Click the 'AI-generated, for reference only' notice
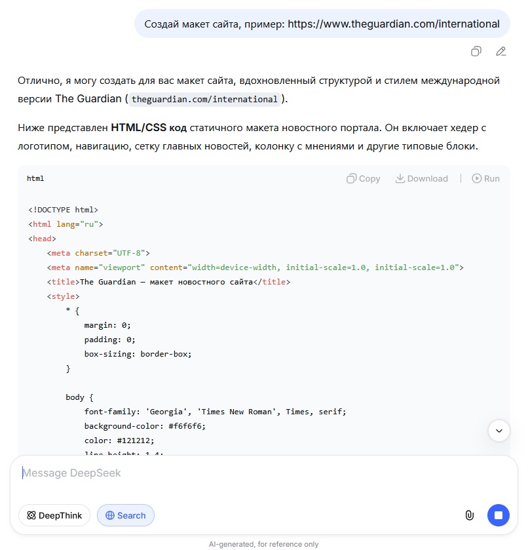 click(263, 544)
